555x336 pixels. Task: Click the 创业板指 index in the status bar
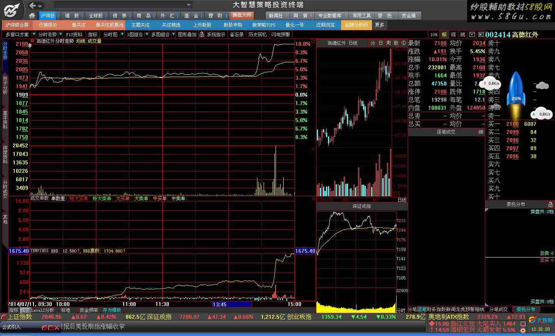[x=299, y=317]
